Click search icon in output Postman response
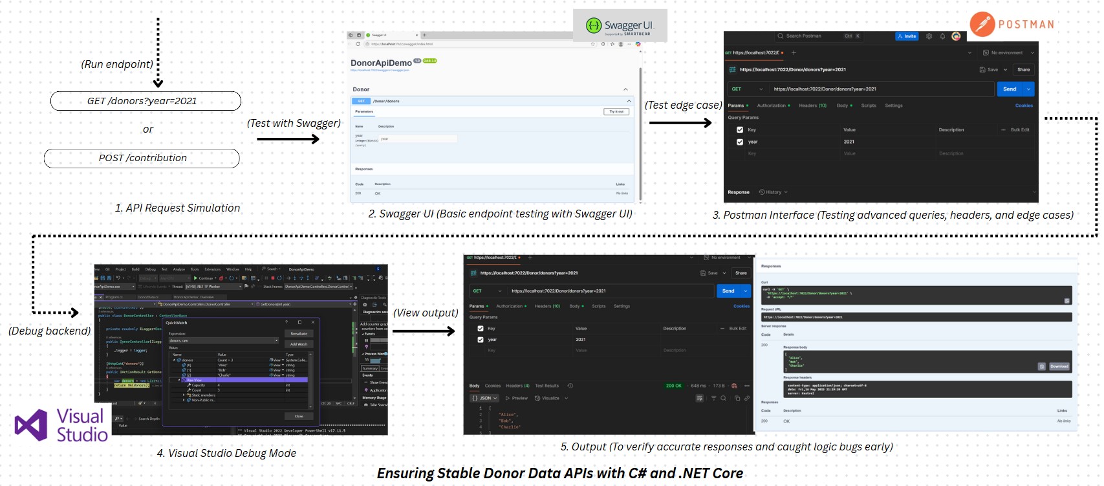 point(724,398)
